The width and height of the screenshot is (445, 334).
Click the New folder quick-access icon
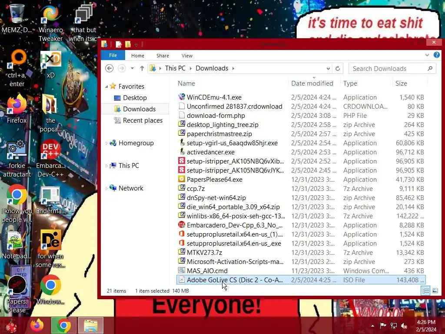[128, 44]
